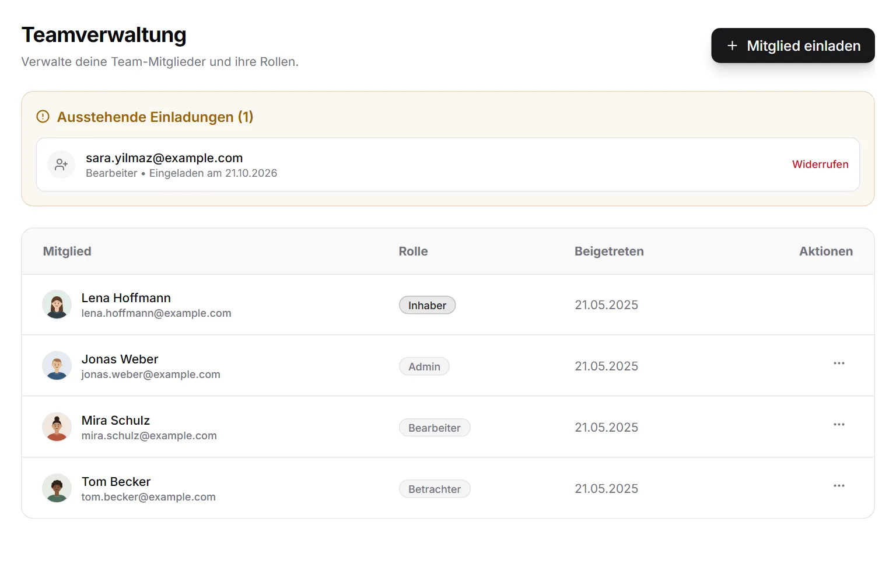Open the actions menu for Mira Schulz

coord(839,425)
